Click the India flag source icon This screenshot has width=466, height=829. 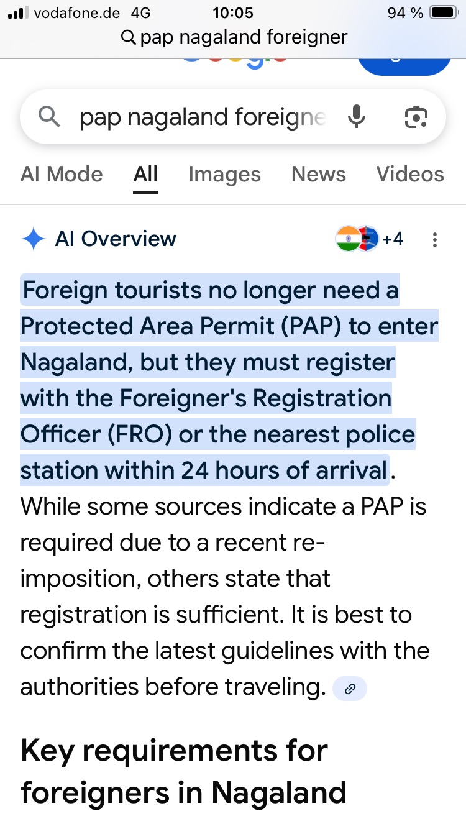[x=347, y=239]
